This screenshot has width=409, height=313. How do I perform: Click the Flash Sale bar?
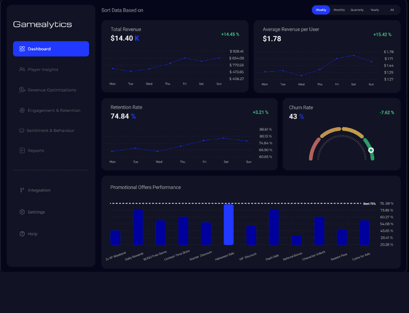coord(274,227)
